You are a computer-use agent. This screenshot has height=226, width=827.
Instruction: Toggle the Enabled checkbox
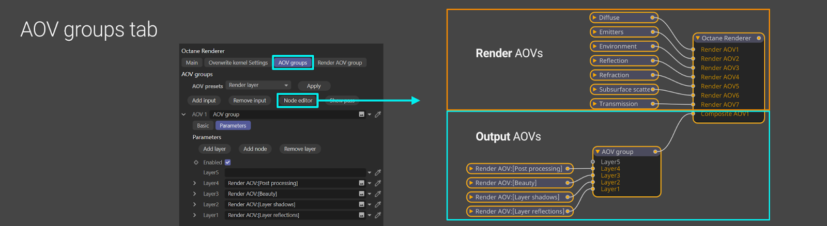point(227,163)
